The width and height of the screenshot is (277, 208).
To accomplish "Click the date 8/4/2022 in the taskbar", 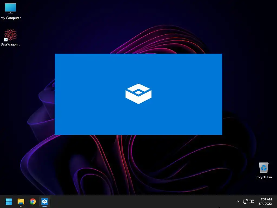I will 265,204.
